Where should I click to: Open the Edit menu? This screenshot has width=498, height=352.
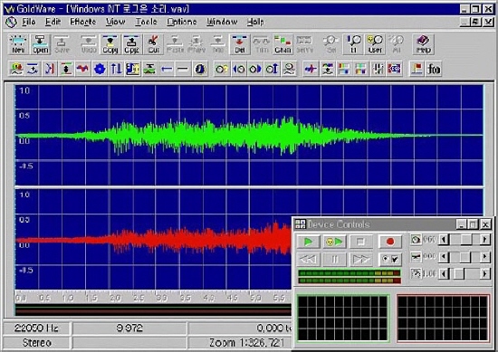point(53,22)
